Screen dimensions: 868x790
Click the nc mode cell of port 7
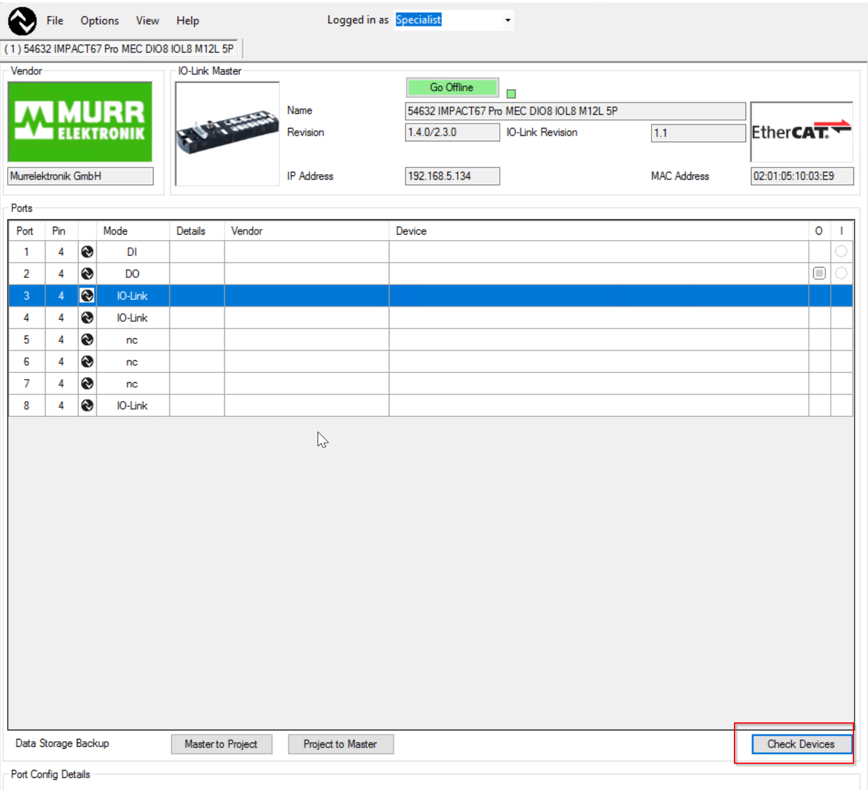132,383
